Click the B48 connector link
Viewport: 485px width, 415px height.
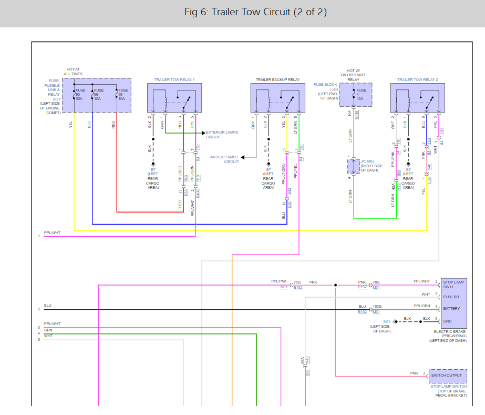coord(429,167)
